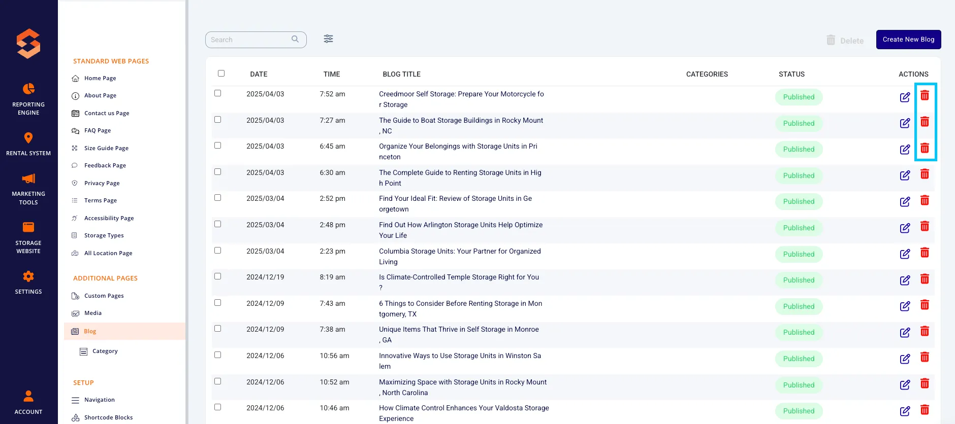This screenshot has width=955, height=424.
Task: Edit the Climate-Controlled Temple Storage post
Action: point(905,280)
